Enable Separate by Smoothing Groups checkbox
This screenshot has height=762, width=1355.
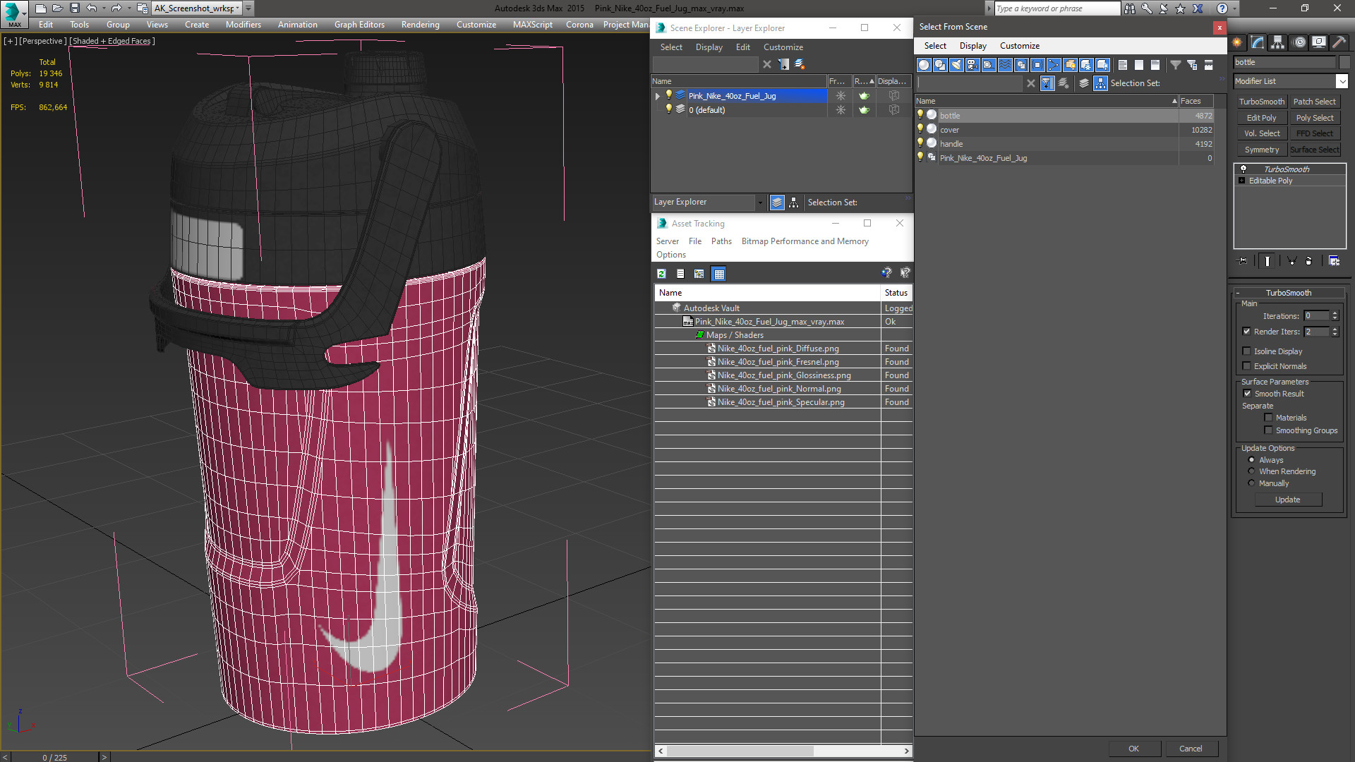[1268, 430]
